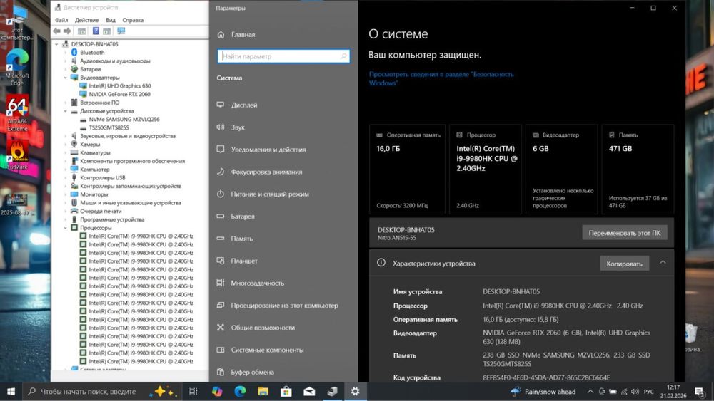Open the Файл menu in Device Manager
This screenshot has width=714, height=401.
coord(61,20)
